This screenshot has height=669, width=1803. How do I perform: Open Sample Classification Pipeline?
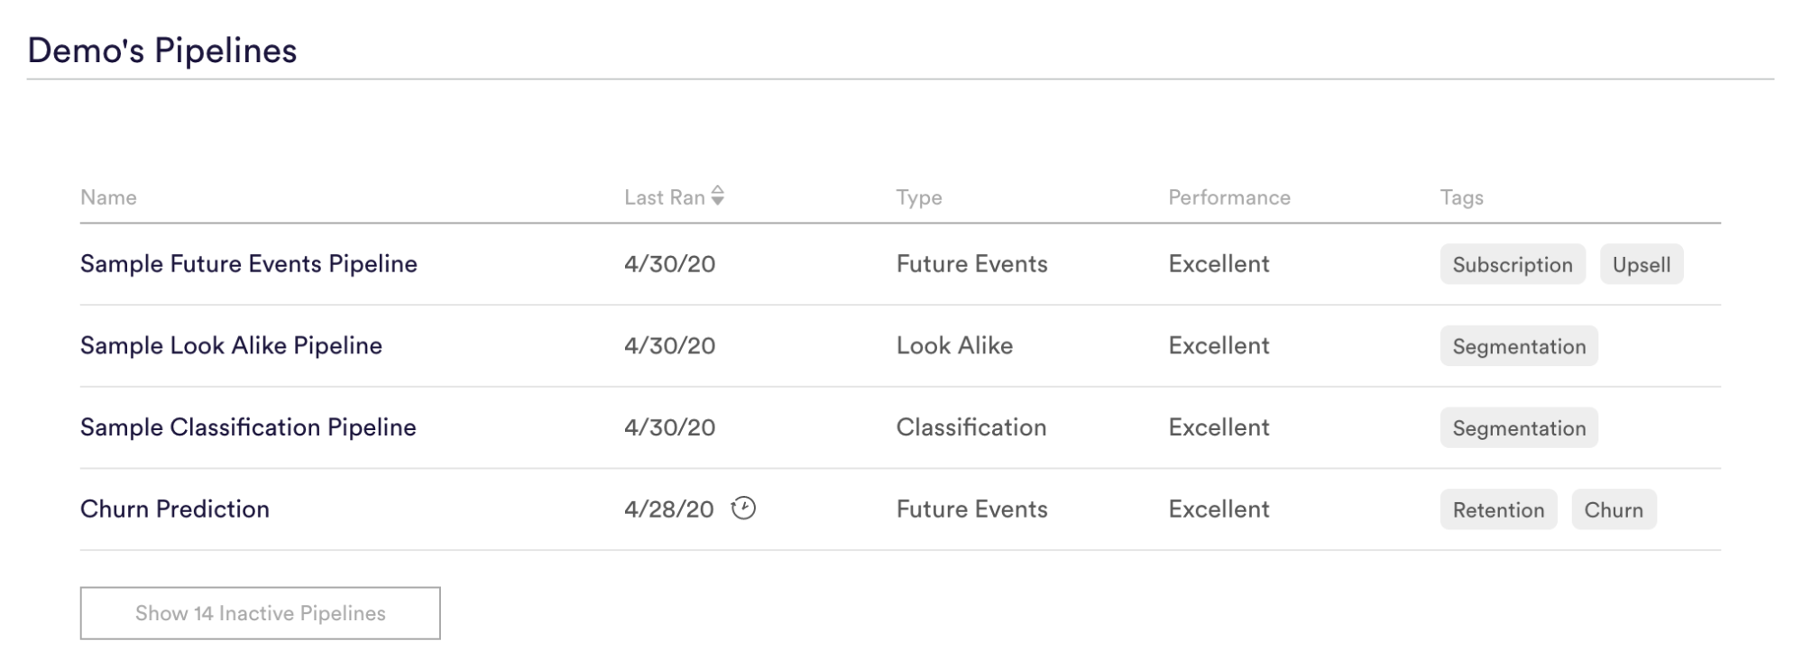(x=248, y=427)
